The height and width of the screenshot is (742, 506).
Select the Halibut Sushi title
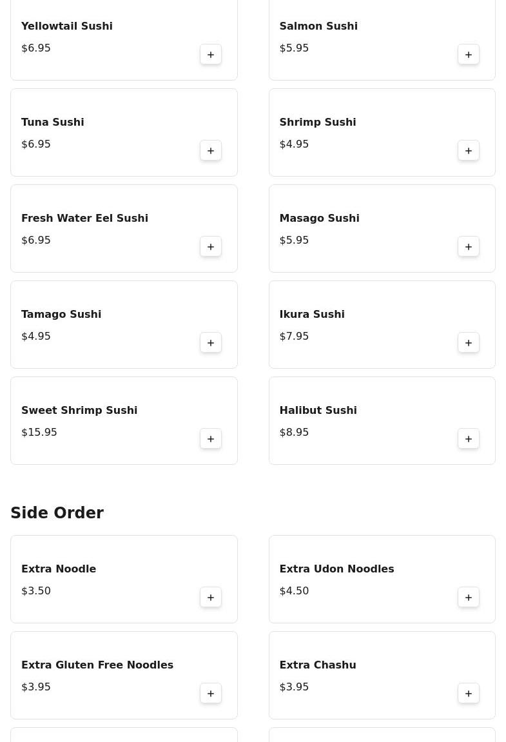[318, 410]
